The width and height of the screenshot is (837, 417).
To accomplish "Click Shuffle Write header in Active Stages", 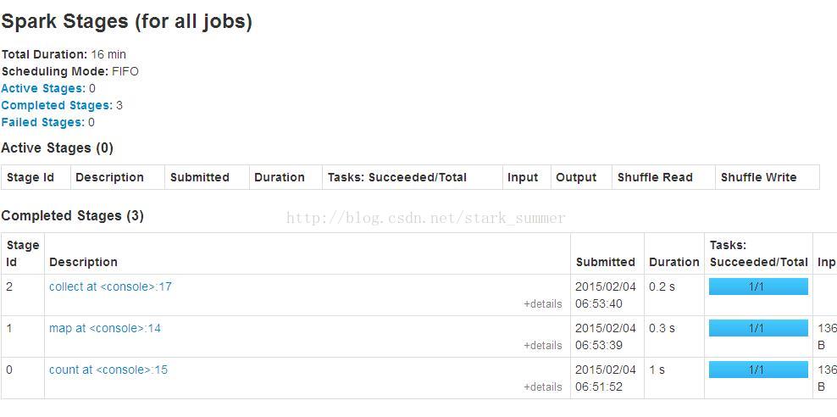I will [x=758, y=178].
